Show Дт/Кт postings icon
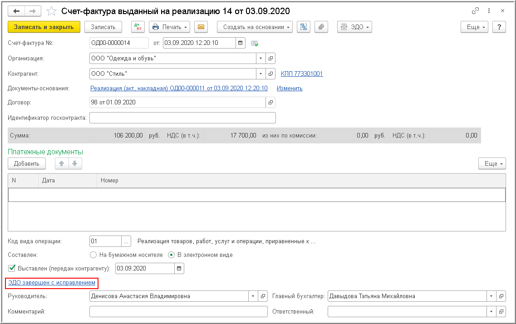Screen dimensions: 516x324 tap(138, 27)
